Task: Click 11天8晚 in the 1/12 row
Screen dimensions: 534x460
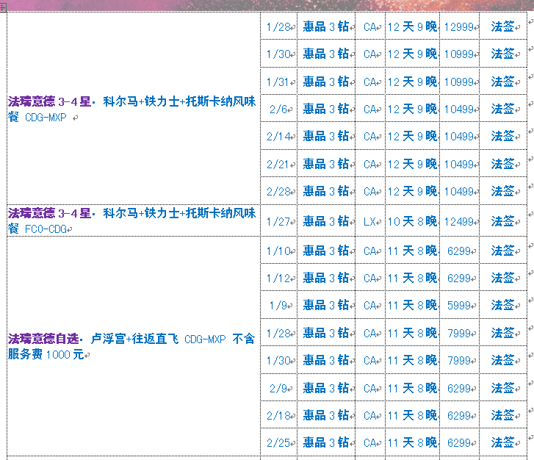Action: pyautogui.click(x=412, y=278)
